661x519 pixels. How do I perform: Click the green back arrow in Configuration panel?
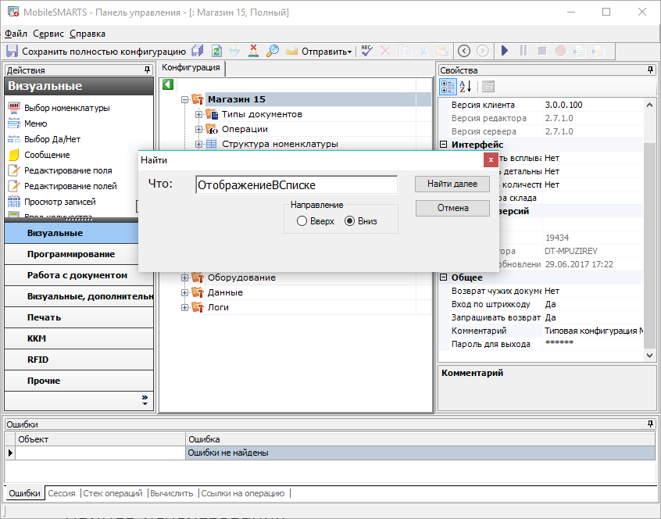tap(168, 84)
